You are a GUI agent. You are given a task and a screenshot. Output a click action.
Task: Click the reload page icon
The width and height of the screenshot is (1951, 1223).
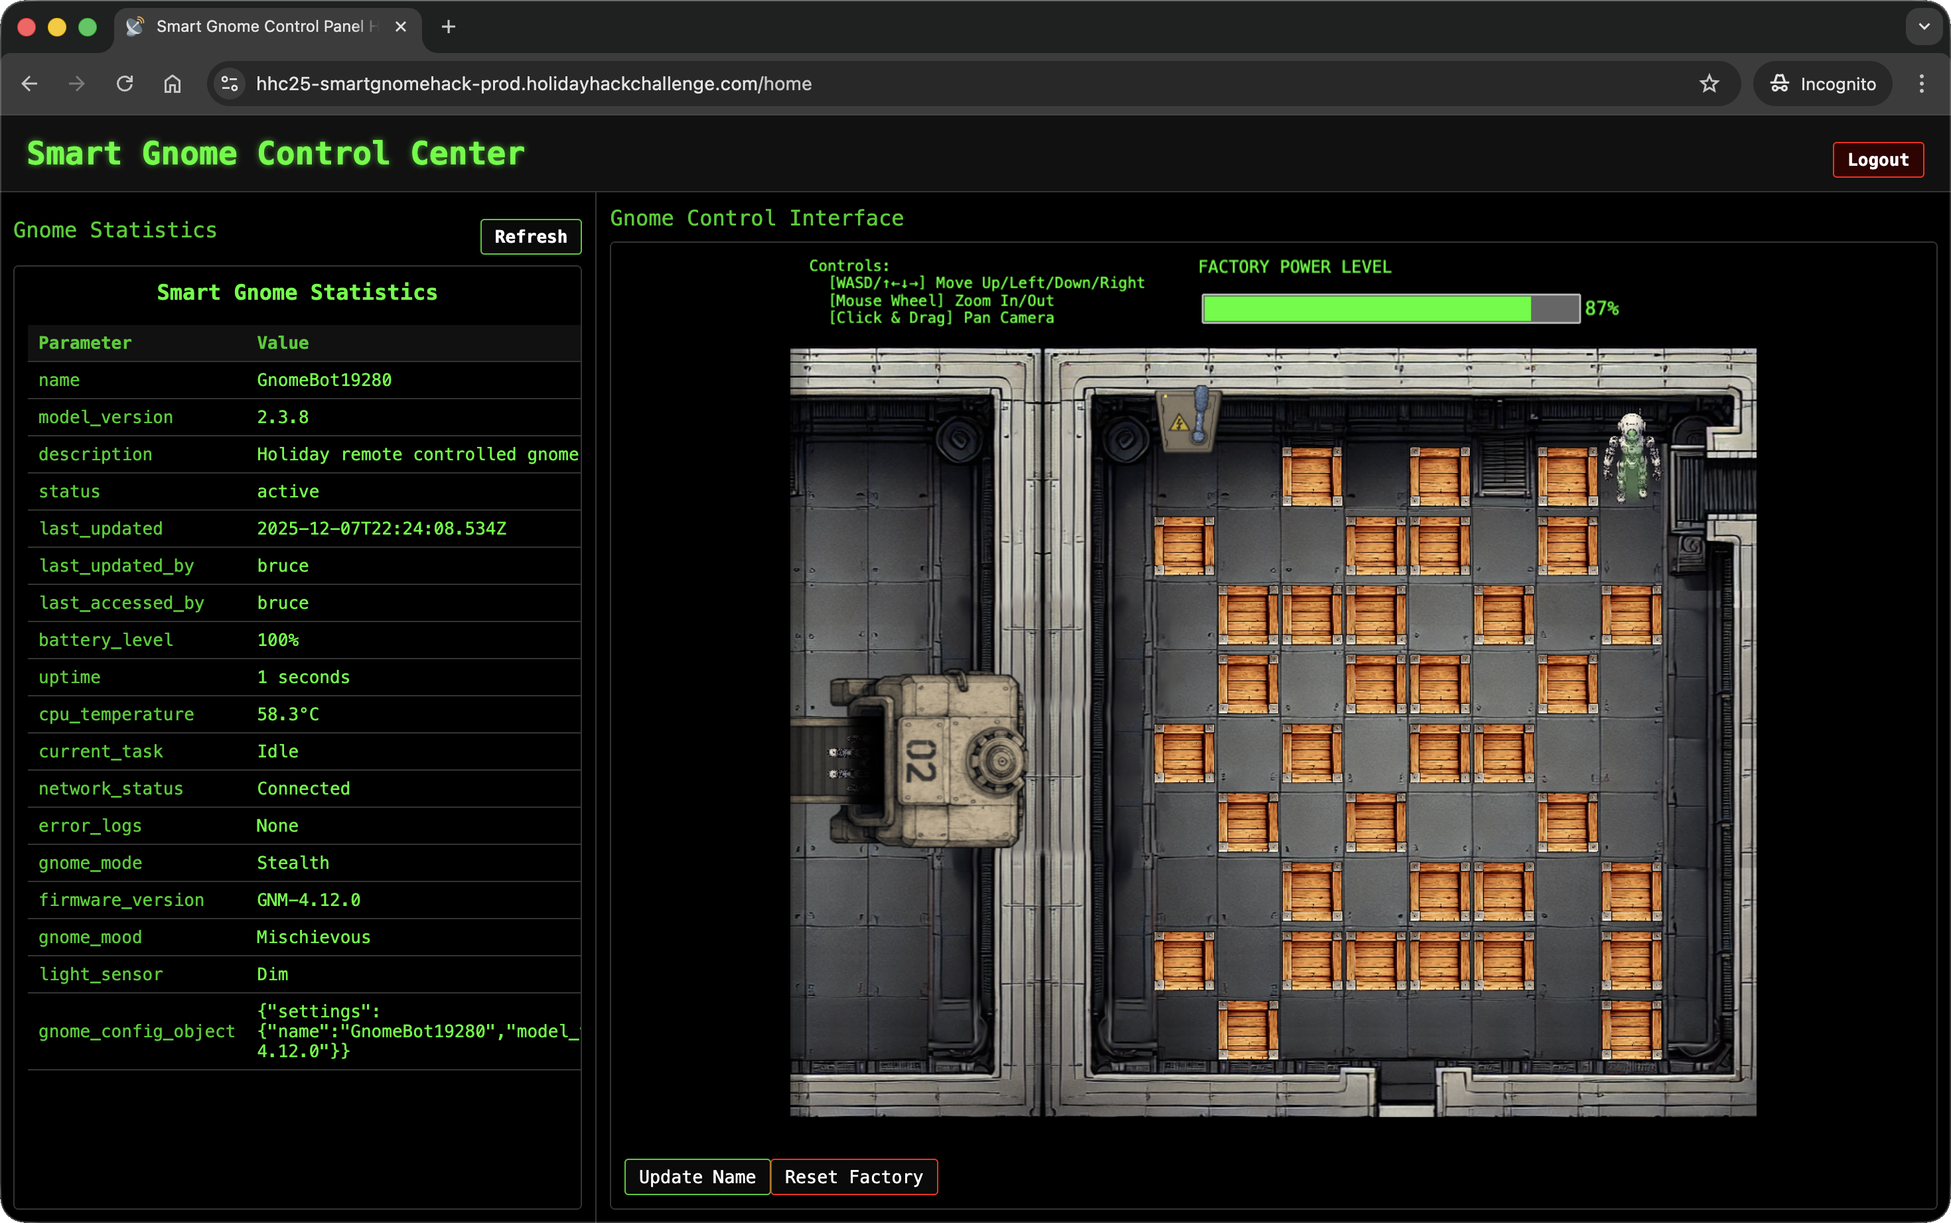(125, 84)
